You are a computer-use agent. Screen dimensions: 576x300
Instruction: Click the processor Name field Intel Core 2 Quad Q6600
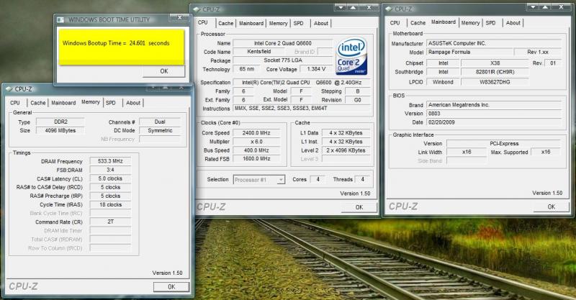(282, 43)
